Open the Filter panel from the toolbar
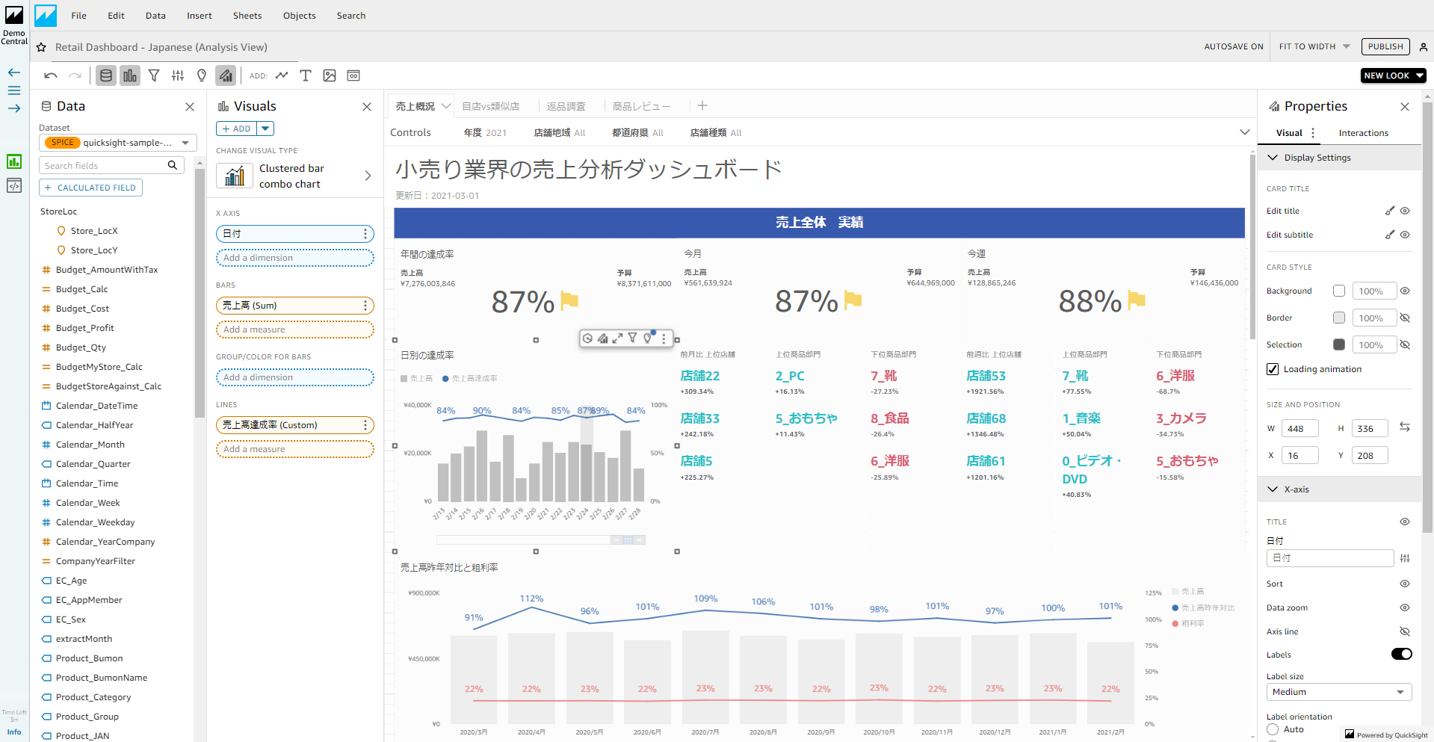This screenshot has height=742, width=1434. pos(154,75)
